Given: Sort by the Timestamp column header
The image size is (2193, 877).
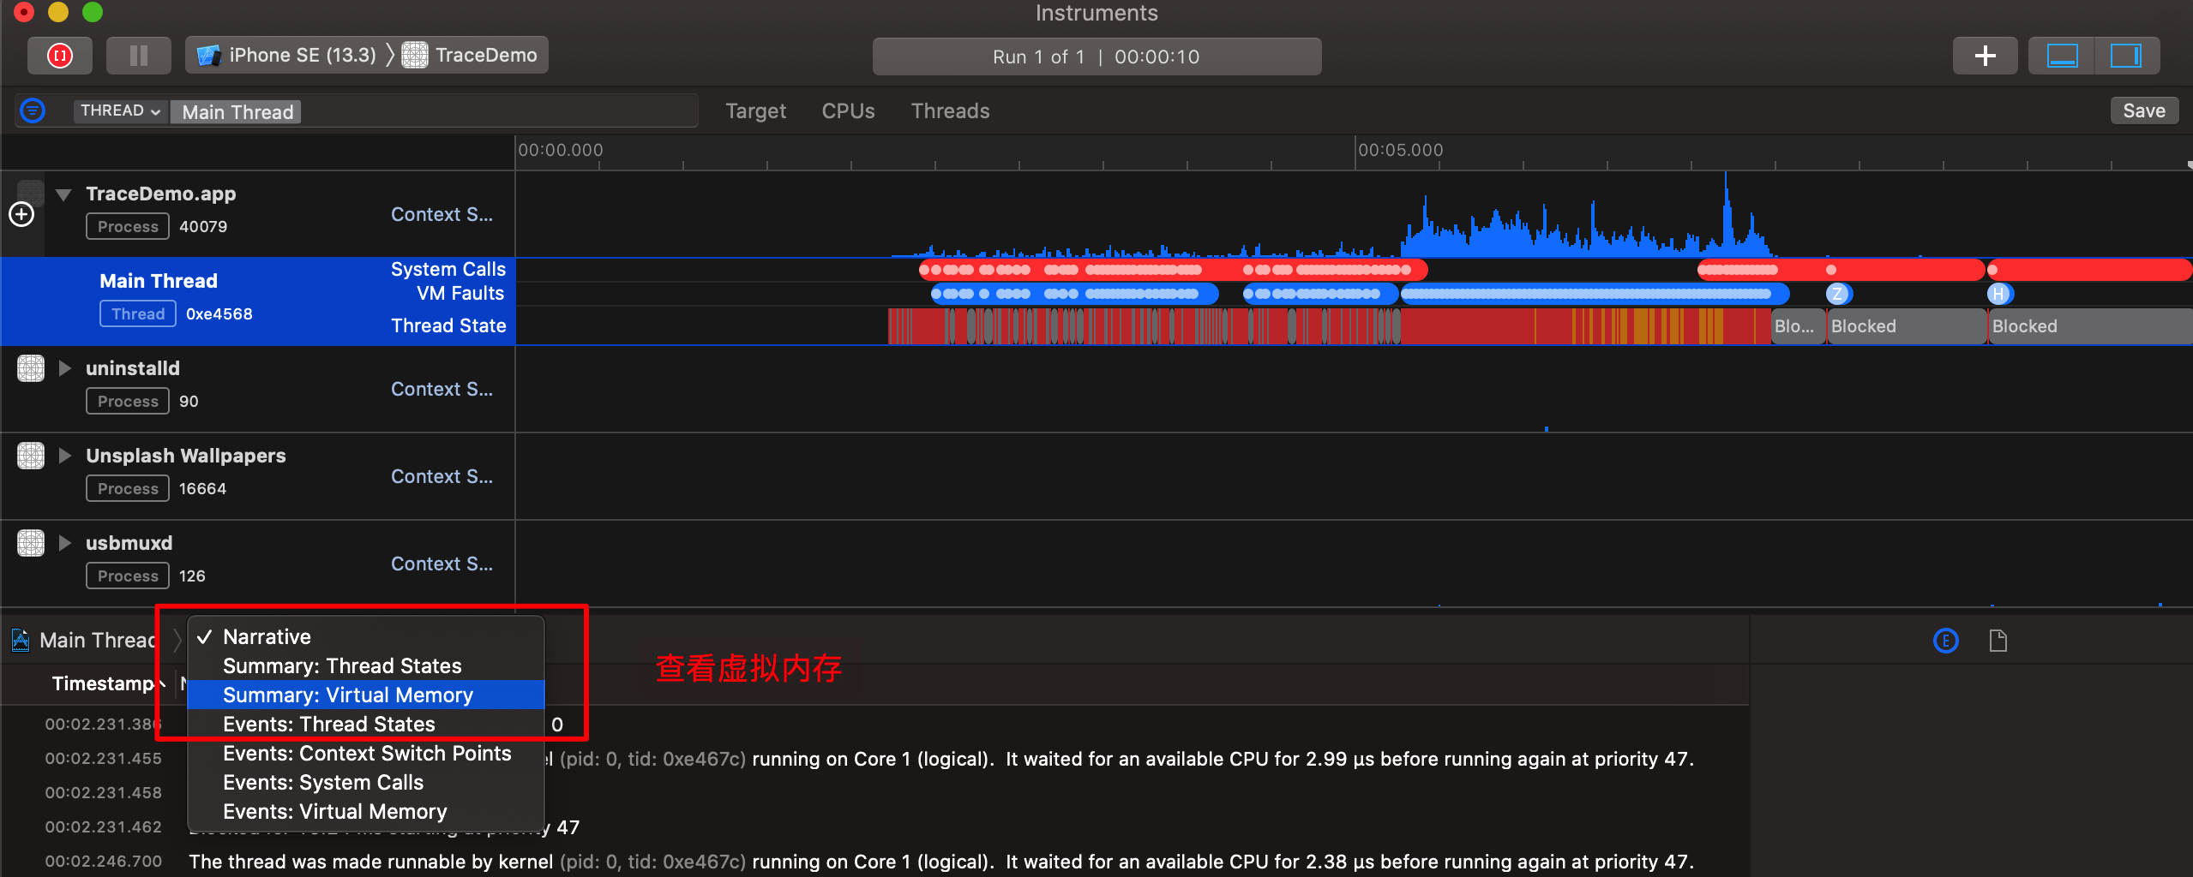Looking at the screenshot, I should point(103,683).
